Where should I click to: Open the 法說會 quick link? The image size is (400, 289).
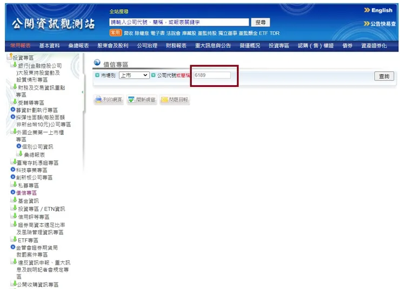pos(173,33)
